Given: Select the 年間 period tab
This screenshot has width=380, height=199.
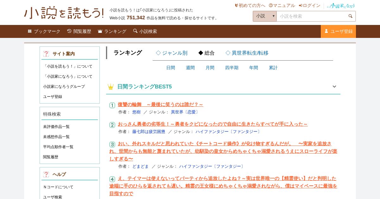Looking at the screenshot, I should (x=254, y=68).
